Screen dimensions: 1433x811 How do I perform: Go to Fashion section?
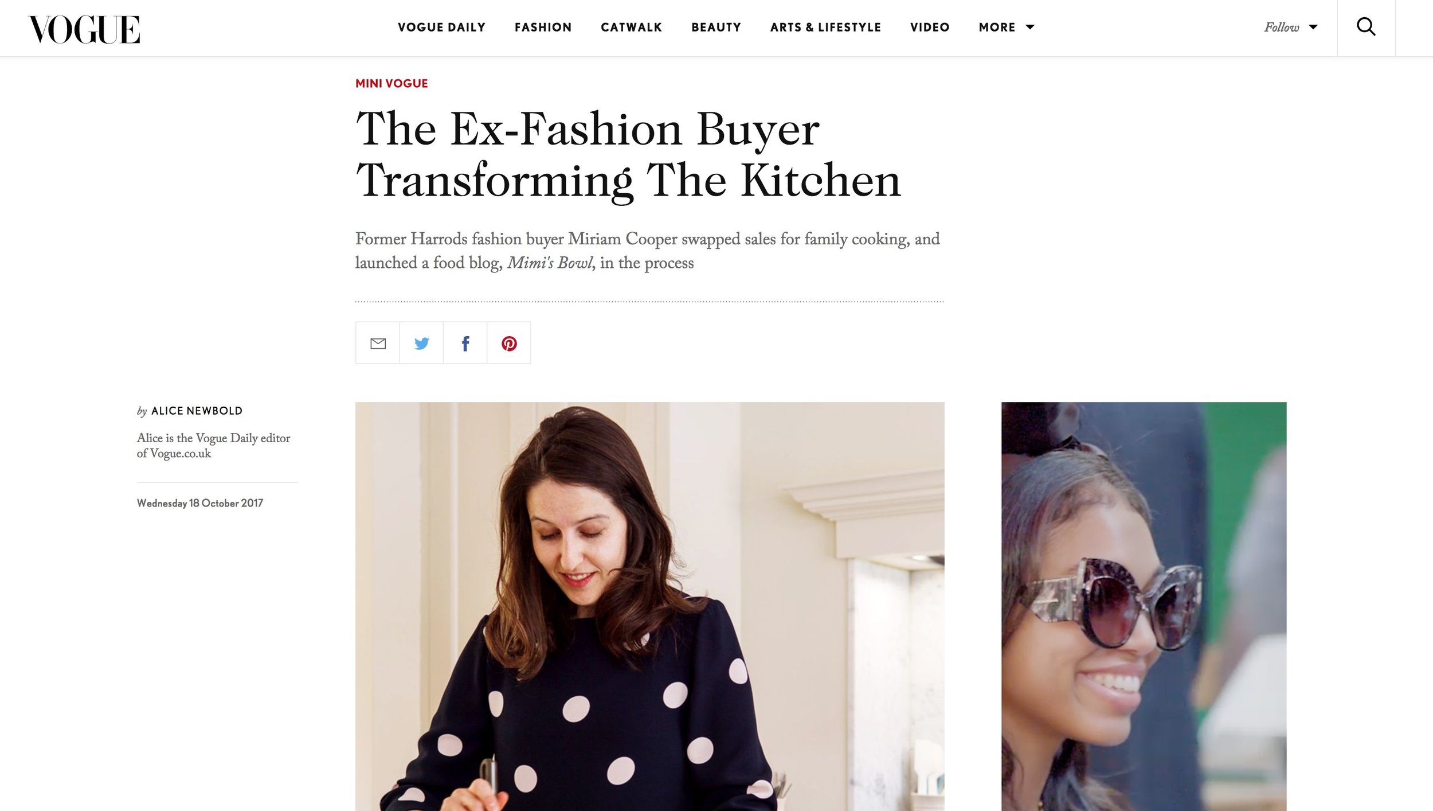pyautogui.click(x=543, y=28)
